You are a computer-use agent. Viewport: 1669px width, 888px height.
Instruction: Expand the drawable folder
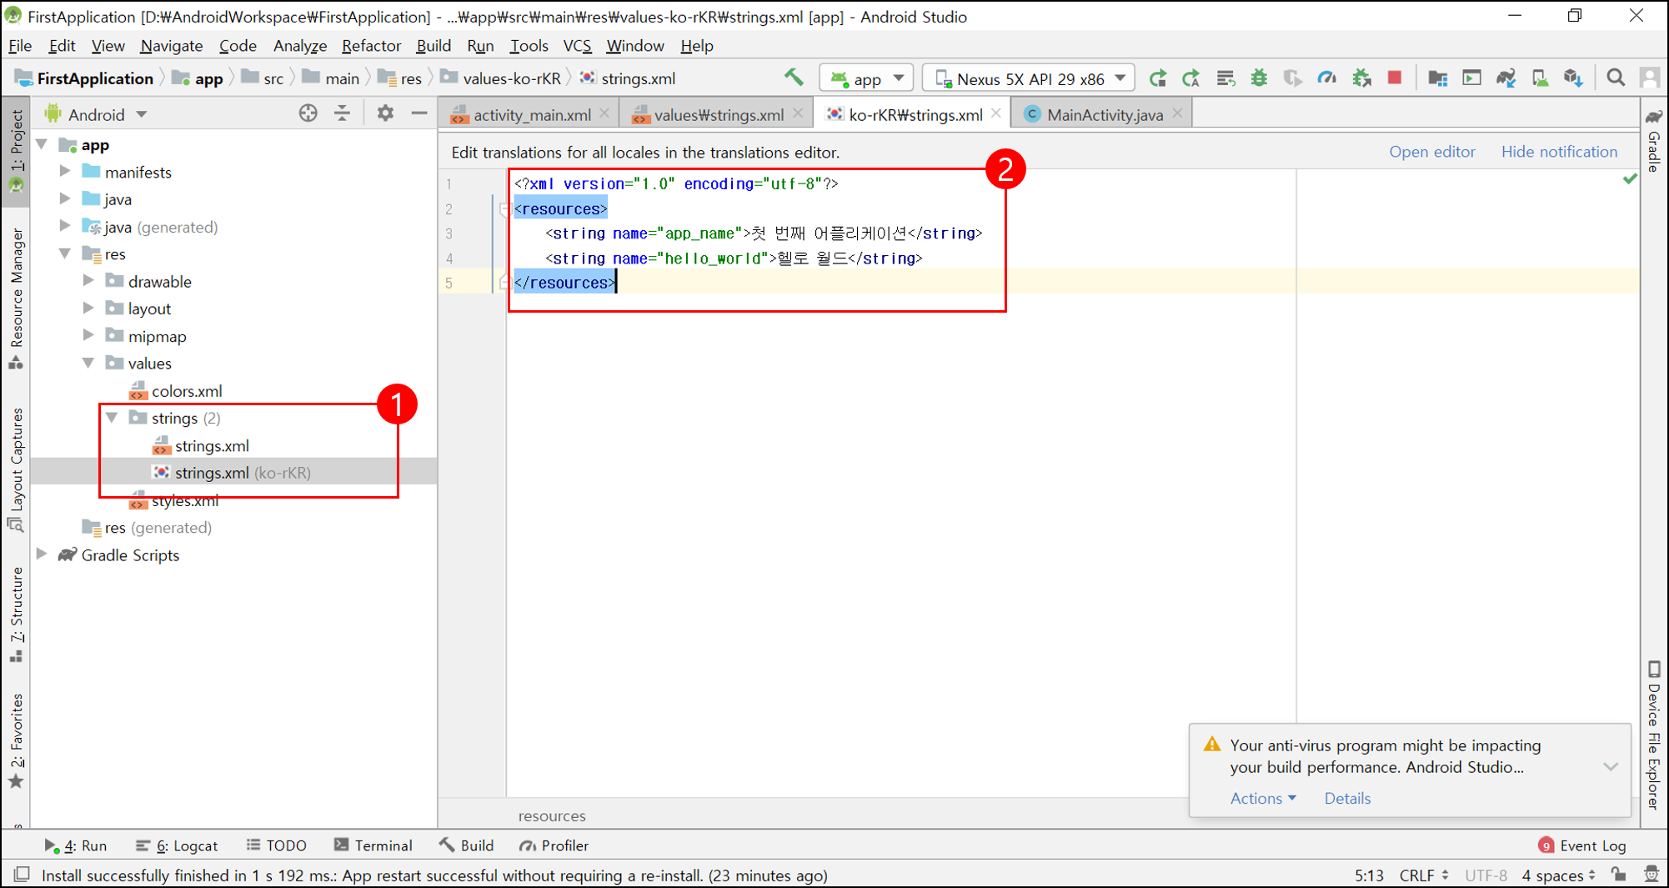tap(88, 281)
